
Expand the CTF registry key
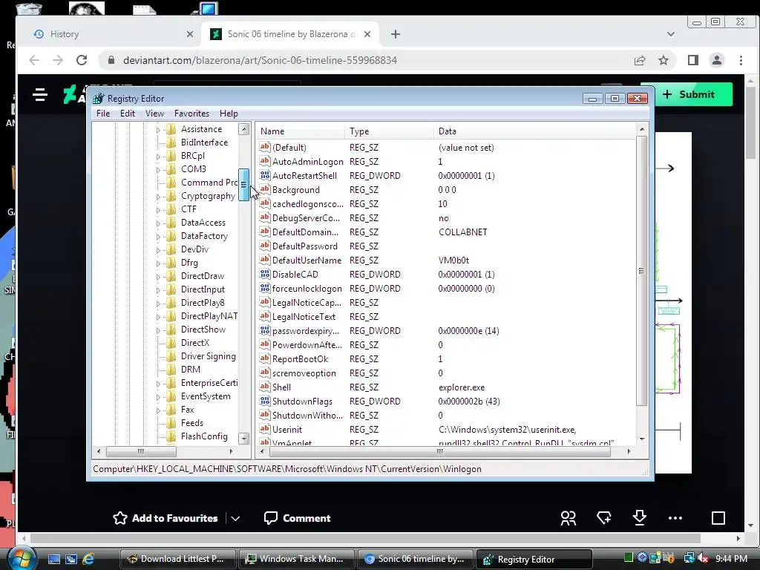click(158, 210)
